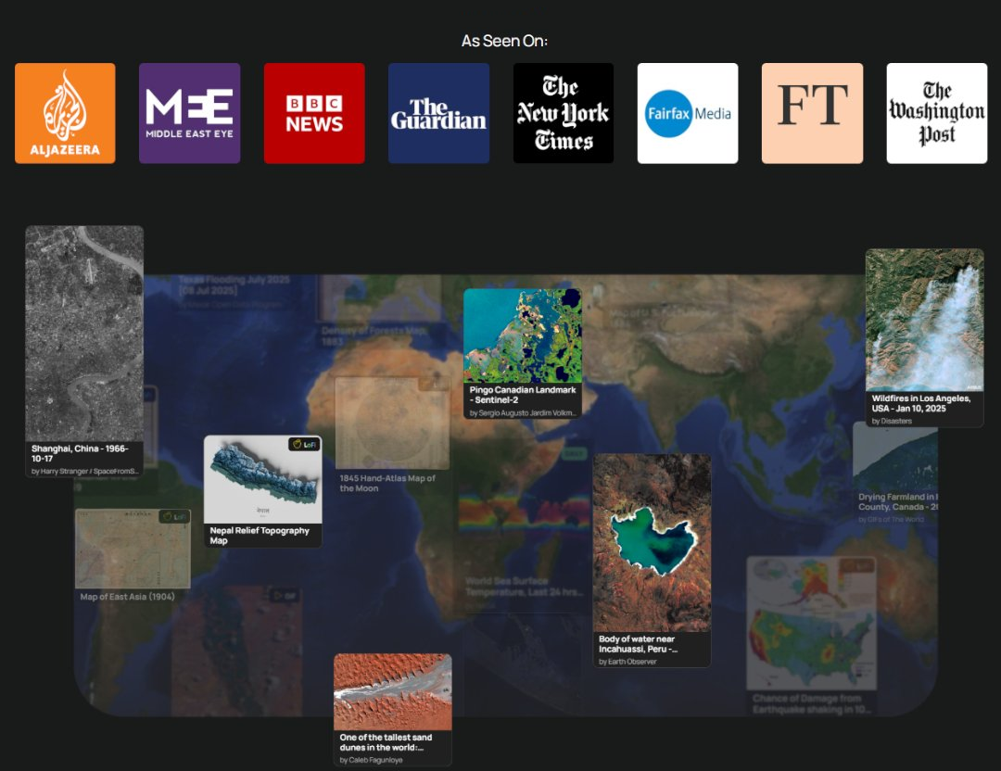
Task: Click caption 'Chance of Damage from Earthquake shaking'
Action: (x=811, y=703)
